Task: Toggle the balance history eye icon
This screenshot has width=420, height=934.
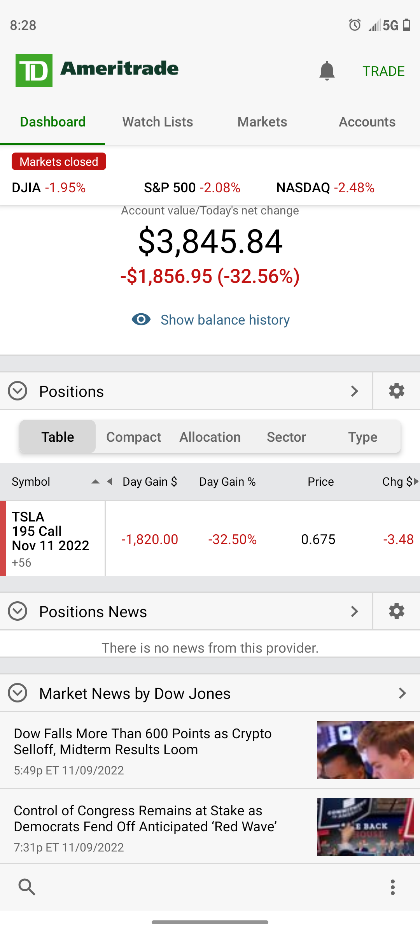Action: [x=141, y=320]
